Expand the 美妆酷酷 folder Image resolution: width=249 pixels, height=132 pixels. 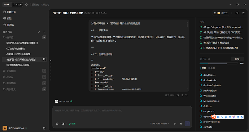9,83
